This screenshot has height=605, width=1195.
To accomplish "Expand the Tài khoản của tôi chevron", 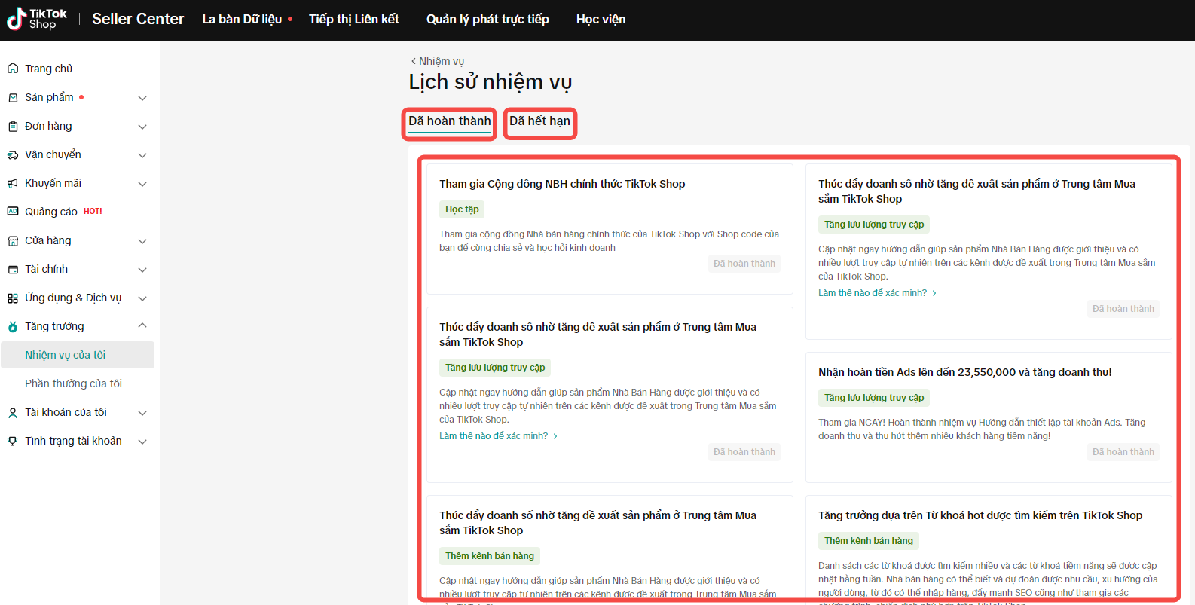I will point(142,413).
